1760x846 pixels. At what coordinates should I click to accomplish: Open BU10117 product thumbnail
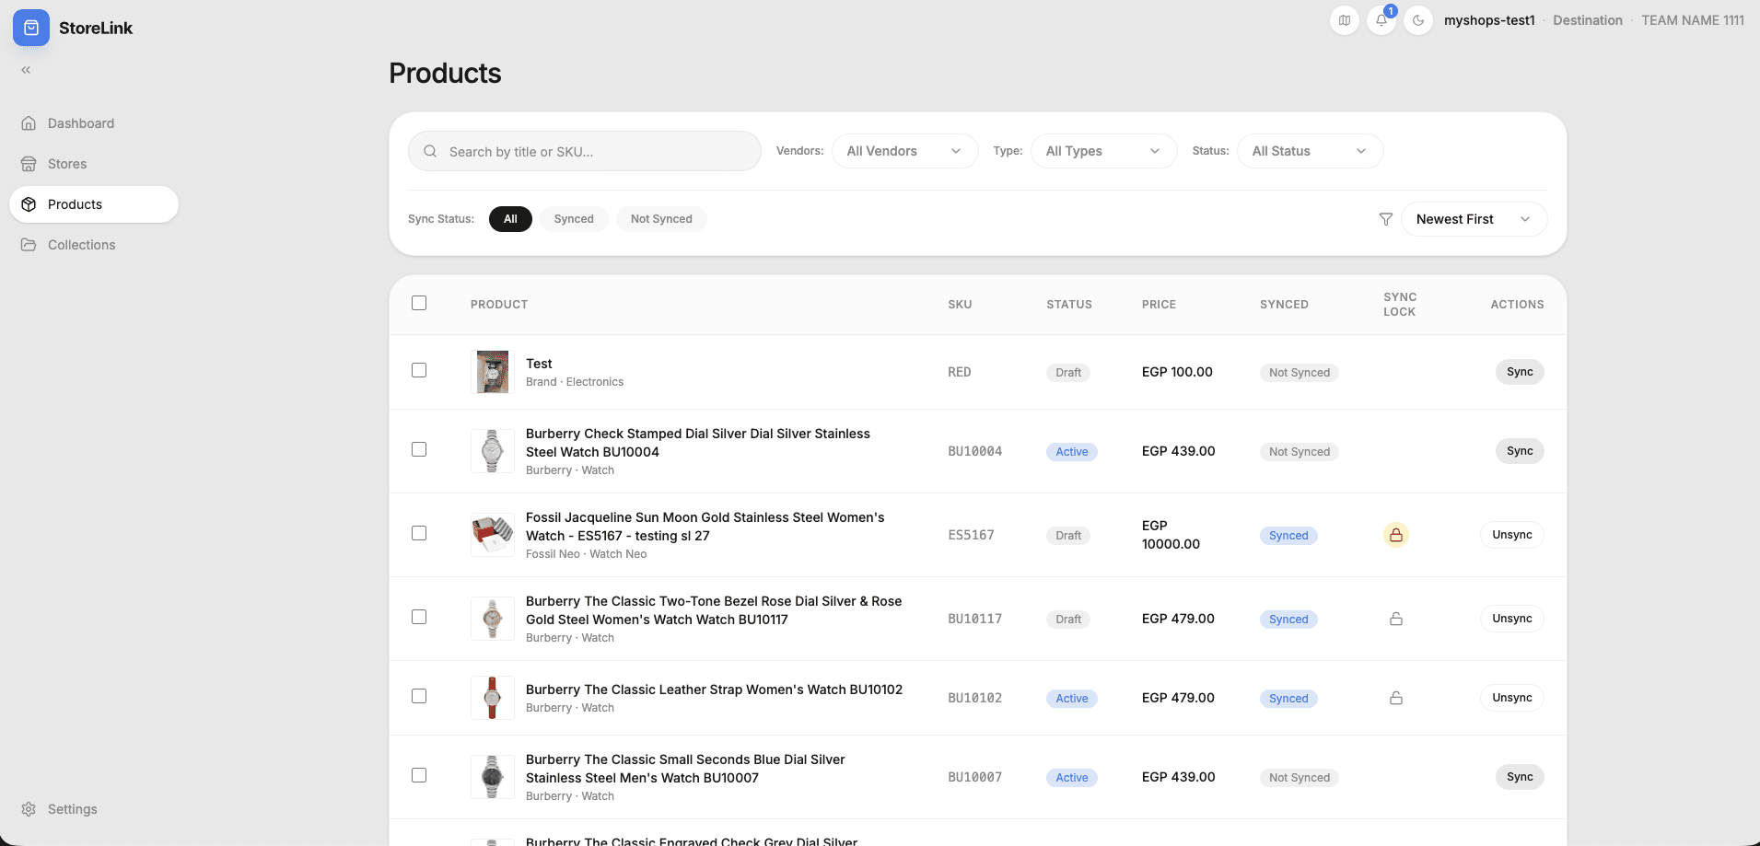pos(493,619)
